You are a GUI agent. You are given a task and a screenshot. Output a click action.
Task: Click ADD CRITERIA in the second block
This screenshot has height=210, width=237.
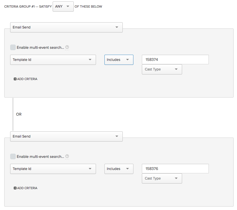(x=27, y=188)
